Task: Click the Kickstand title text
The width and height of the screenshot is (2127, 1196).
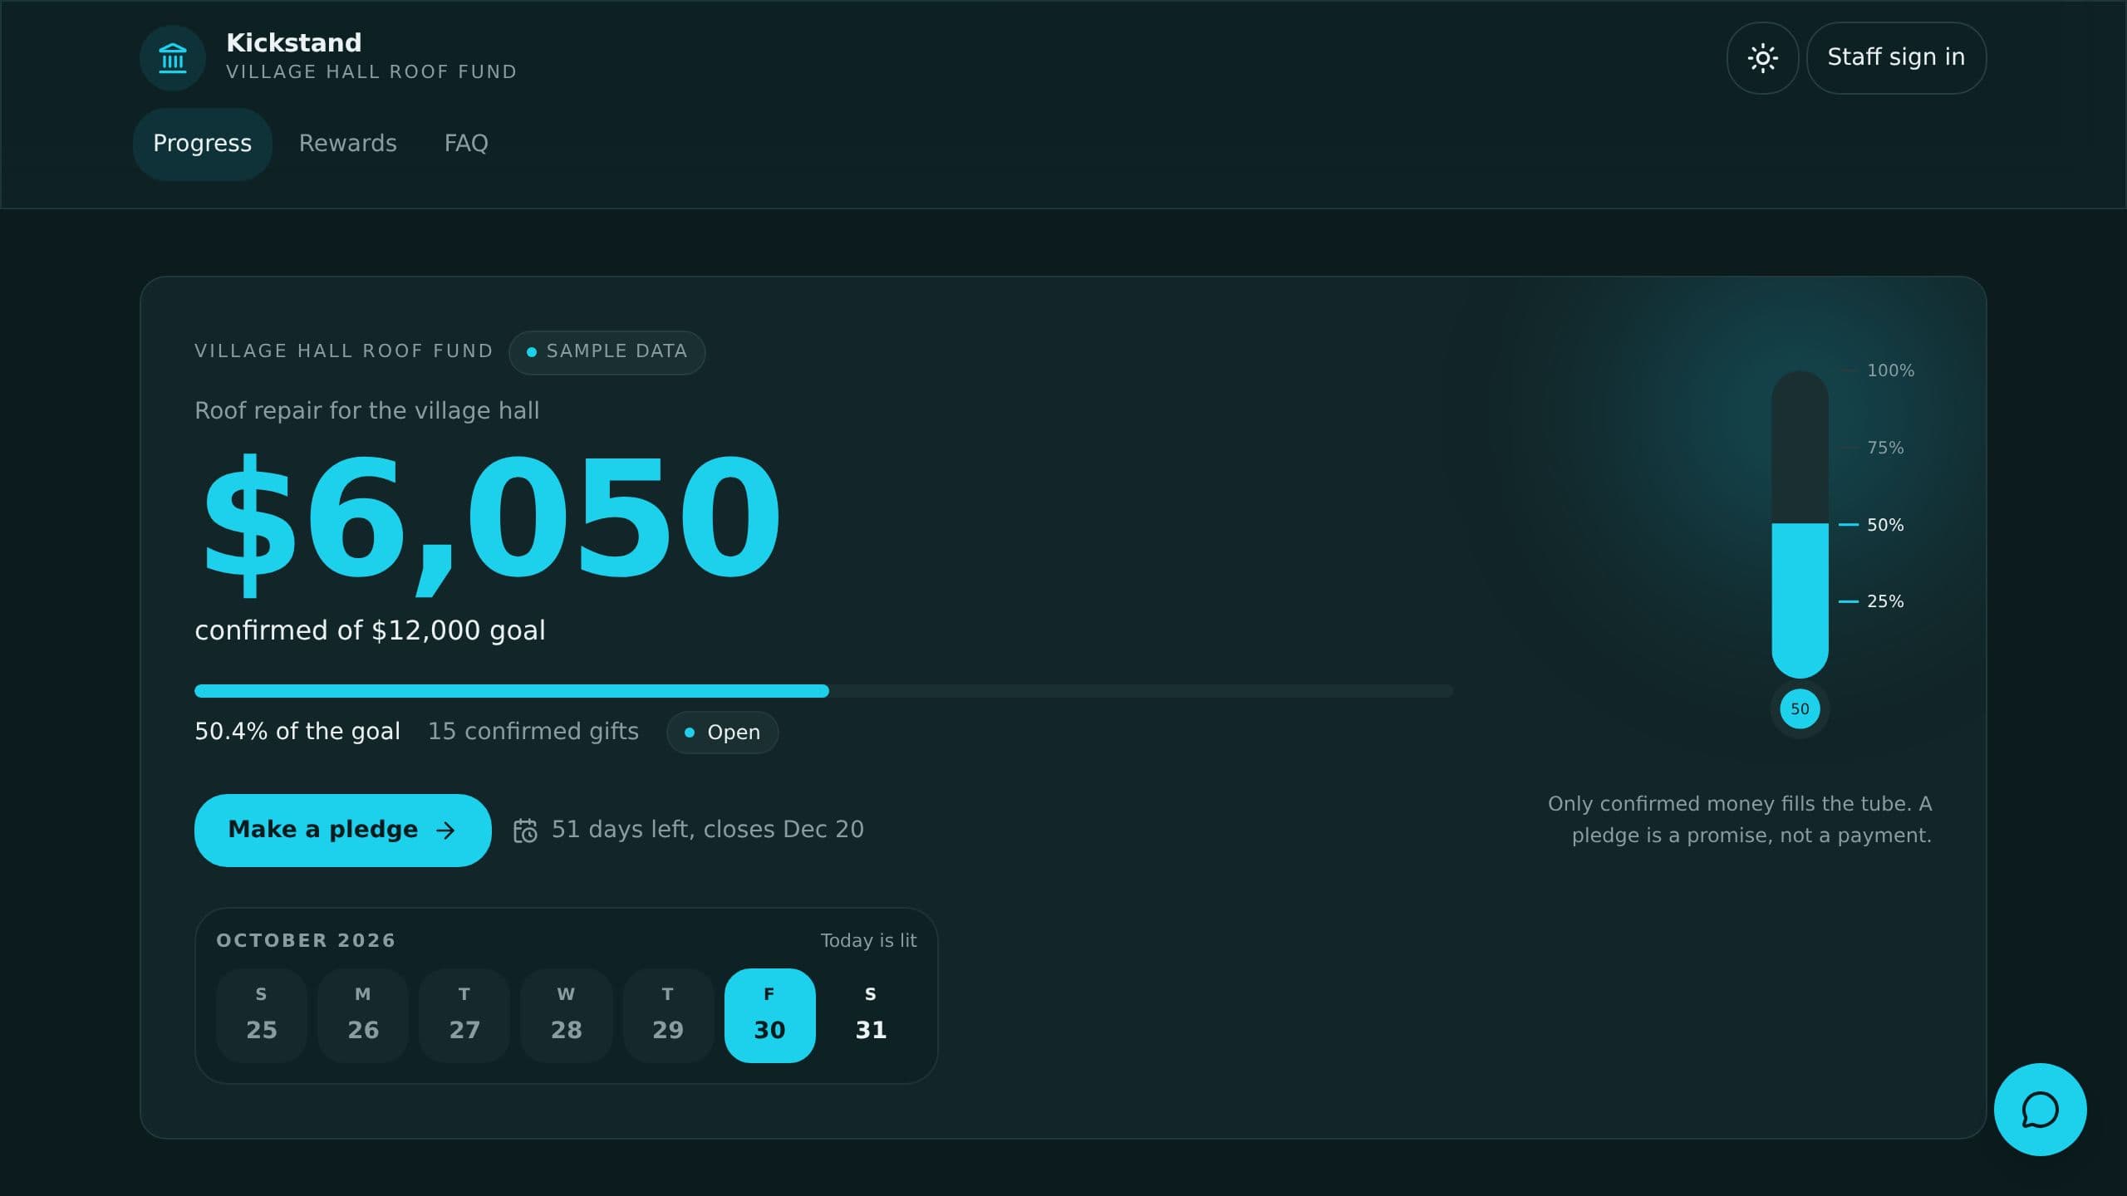Action: coord(294,42)
